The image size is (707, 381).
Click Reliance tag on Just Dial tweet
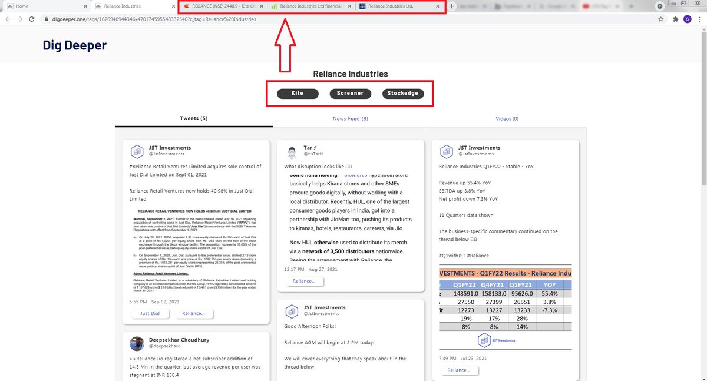tap(194, 313)
